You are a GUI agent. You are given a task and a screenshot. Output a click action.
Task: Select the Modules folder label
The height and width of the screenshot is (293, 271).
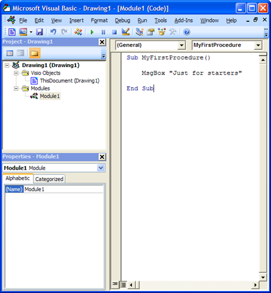[40, 89]
